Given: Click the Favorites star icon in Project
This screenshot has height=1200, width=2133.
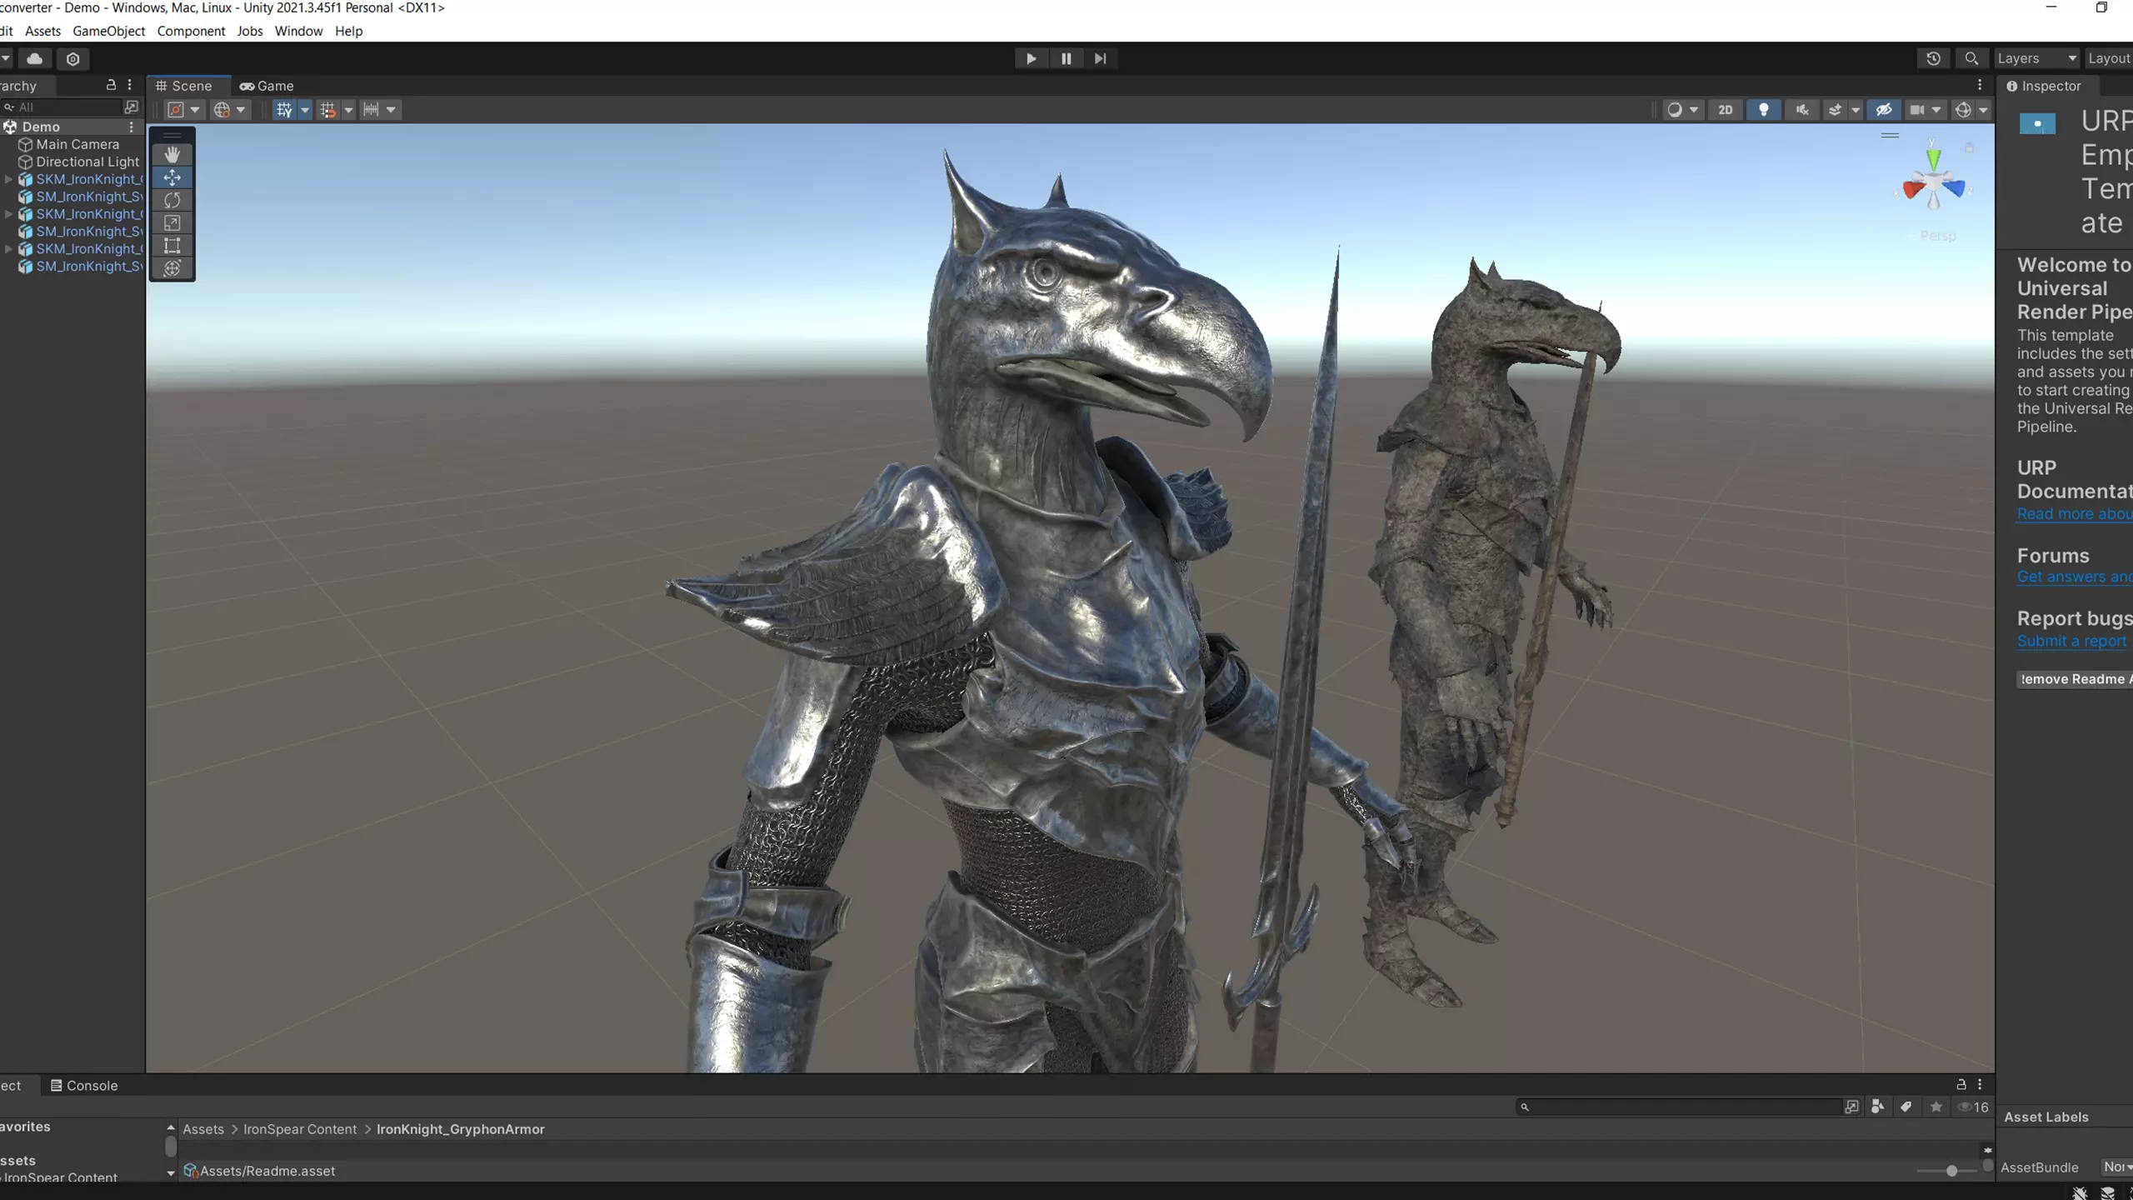Looking at the screenshot, I should 1936,1107.
